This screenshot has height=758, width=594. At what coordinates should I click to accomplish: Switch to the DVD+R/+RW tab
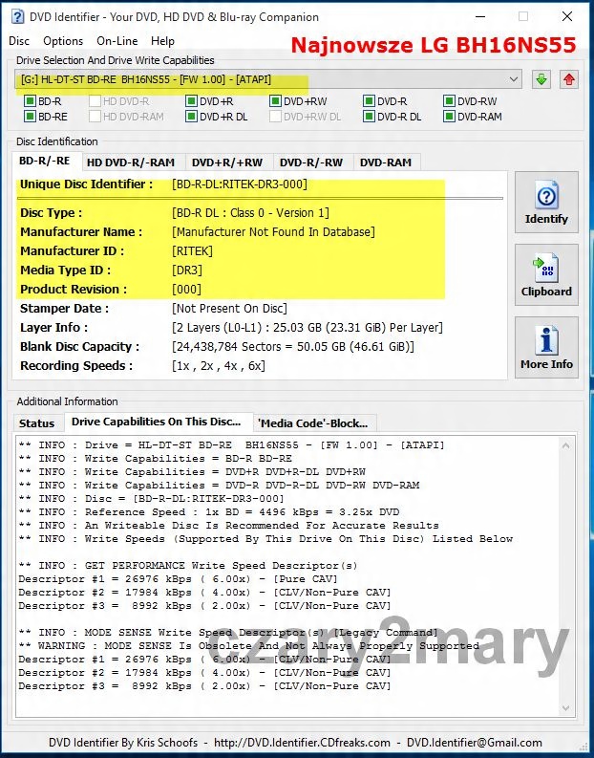(227, 162)
